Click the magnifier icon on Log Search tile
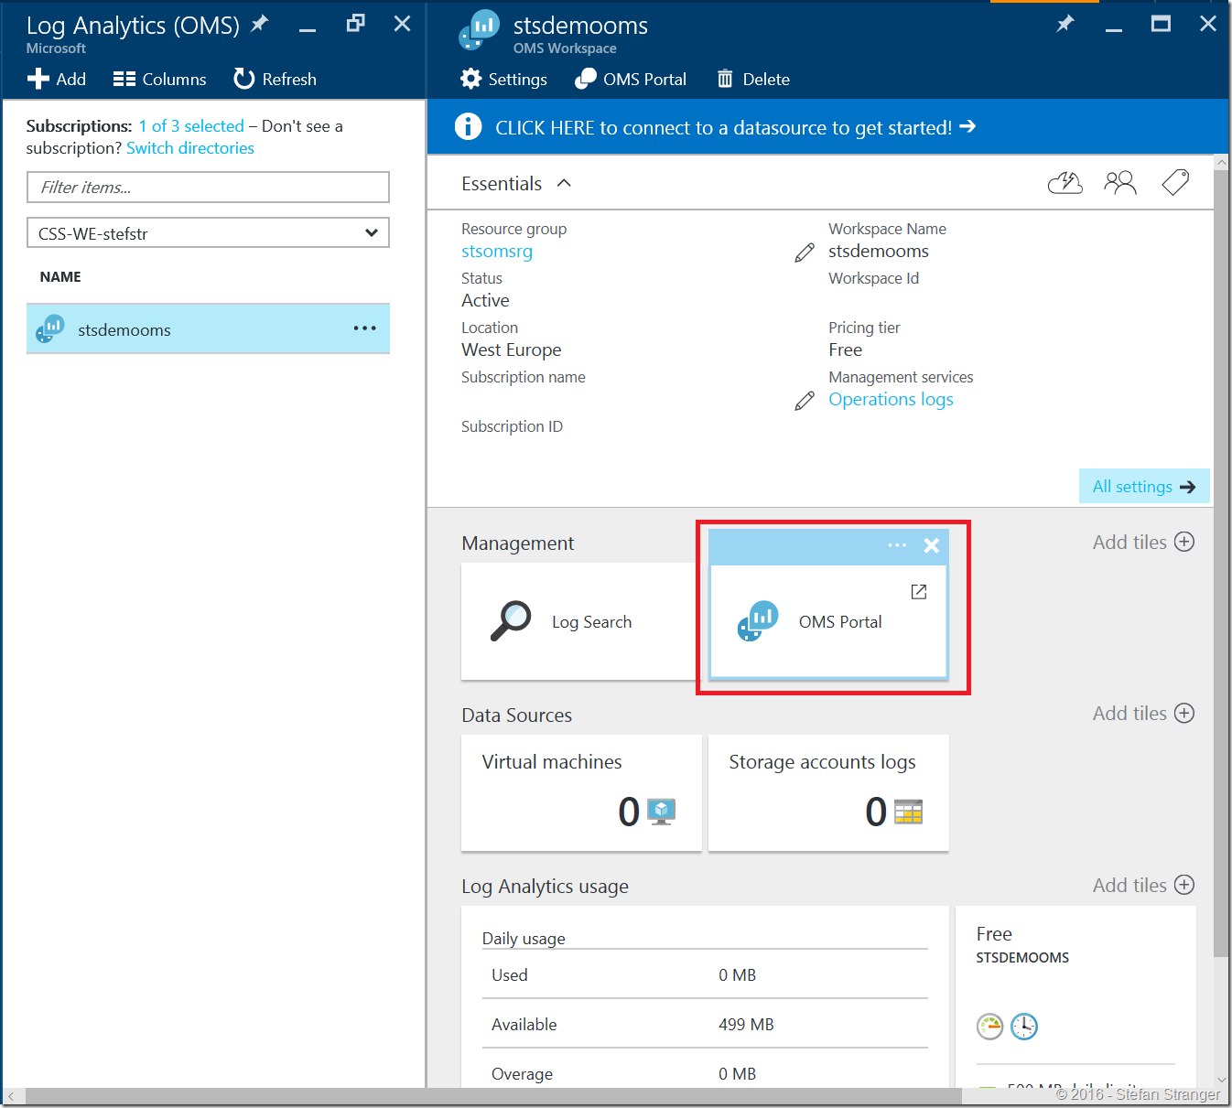 point(510,621)
